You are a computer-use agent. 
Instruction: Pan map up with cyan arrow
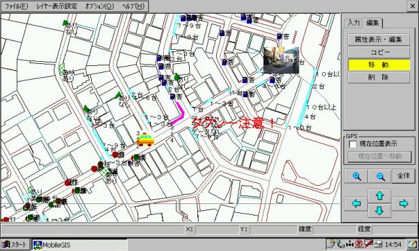pyautogui.click(x=380, y=196)
